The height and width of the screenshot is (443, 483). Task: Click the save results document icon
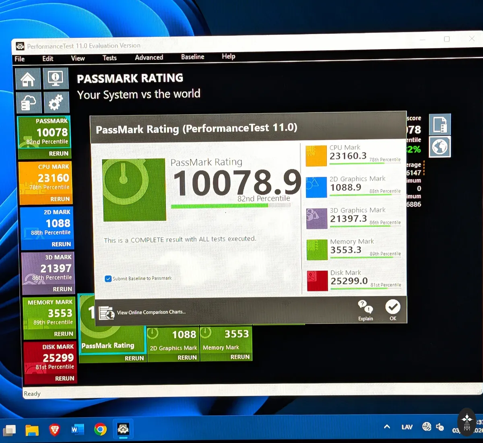[x=440, y=124]
